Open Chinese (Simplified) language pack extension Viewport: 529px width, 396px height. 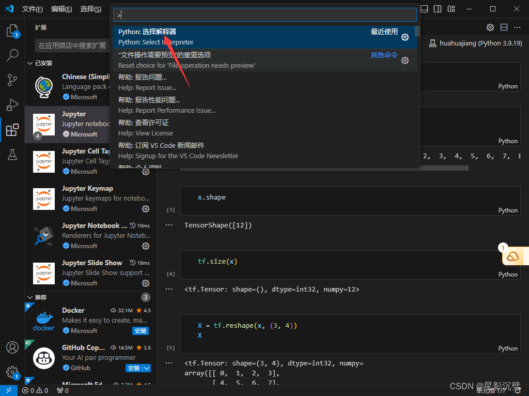point(68,87)
